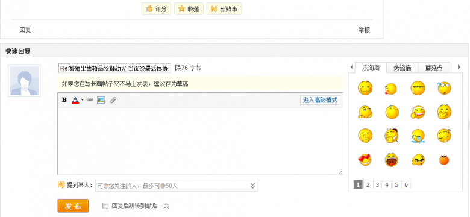
Task: Click the 评分 rating button
Action: pos(156,9)
